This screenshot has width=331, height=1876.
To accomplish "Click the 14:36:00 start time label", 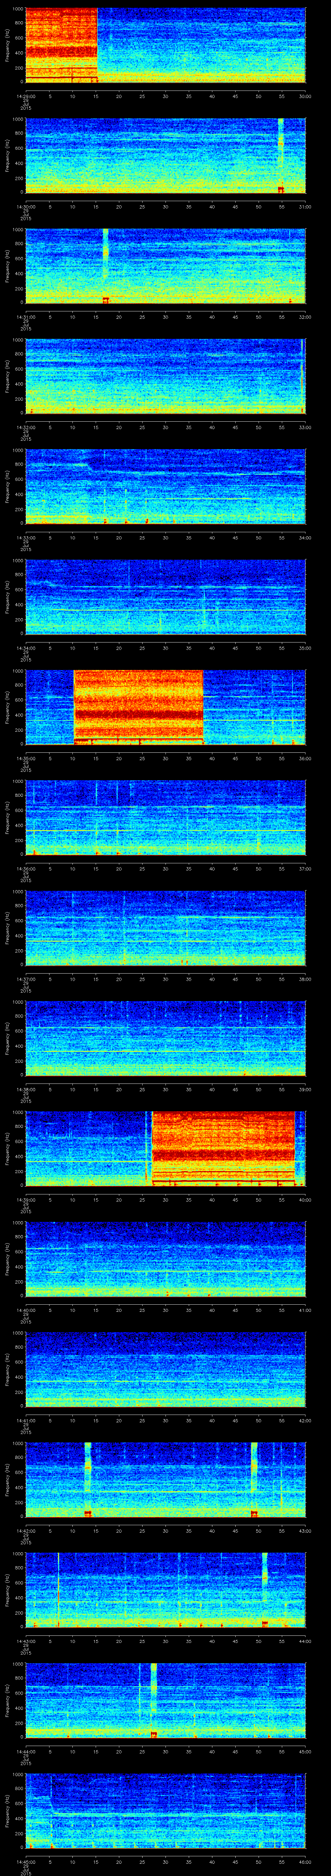I will click(26, 868).
